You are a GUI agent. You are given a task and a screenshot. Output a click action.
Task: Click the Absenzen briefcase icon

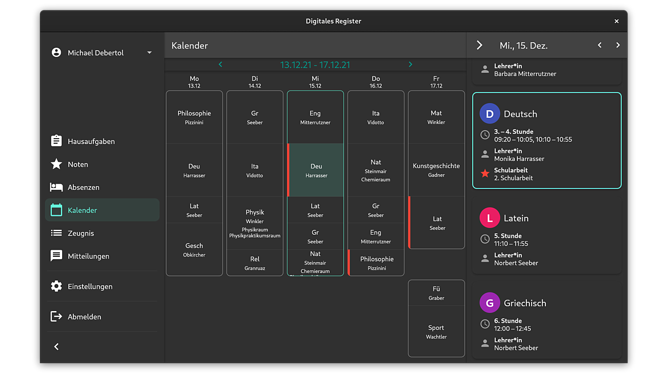56,187
